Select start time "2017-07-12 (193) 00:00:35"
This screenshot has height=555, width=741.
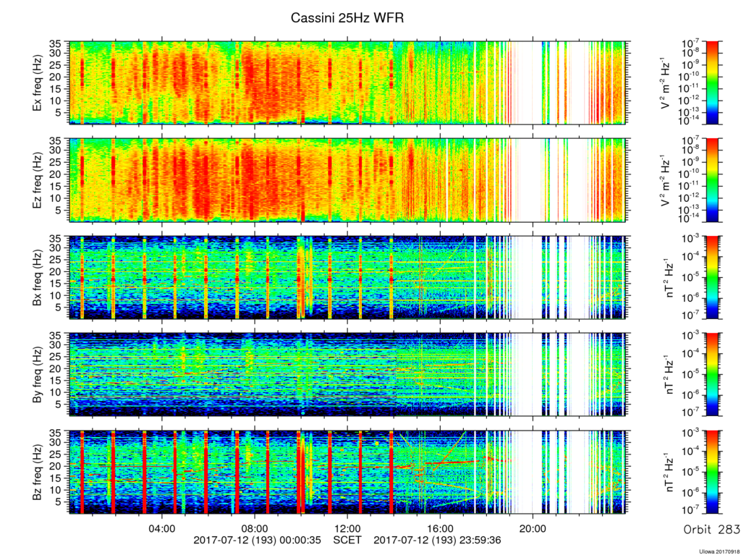[258, 540]
